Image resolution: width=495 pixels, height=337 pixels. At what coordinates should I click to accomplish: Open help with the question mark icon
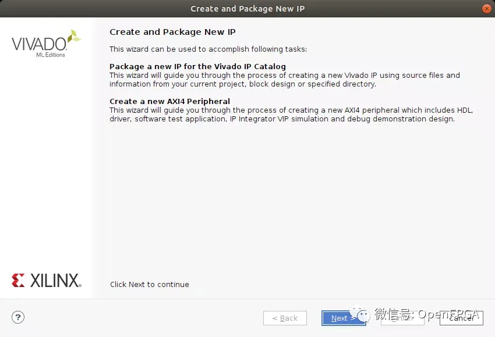pyautogui.click(x=18, y=317)
